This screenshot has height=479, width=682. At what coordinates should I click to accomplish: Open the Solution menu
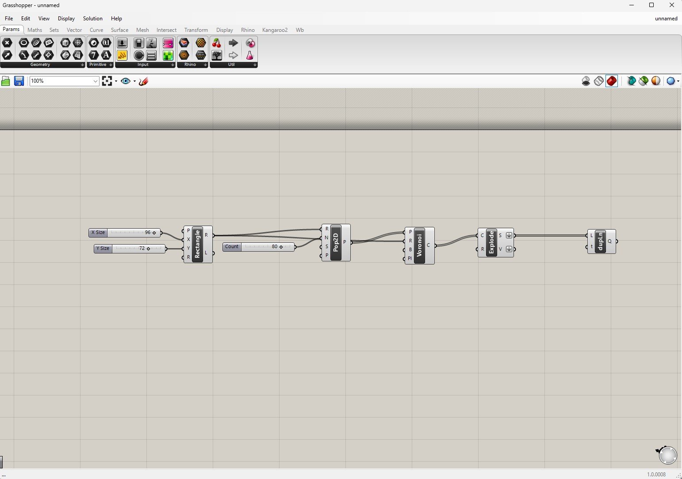pos(93,19)
